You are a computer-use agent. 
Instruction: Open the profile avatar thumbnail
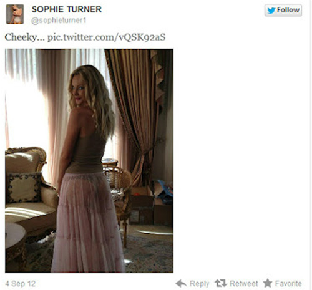(x=15, y=14)
